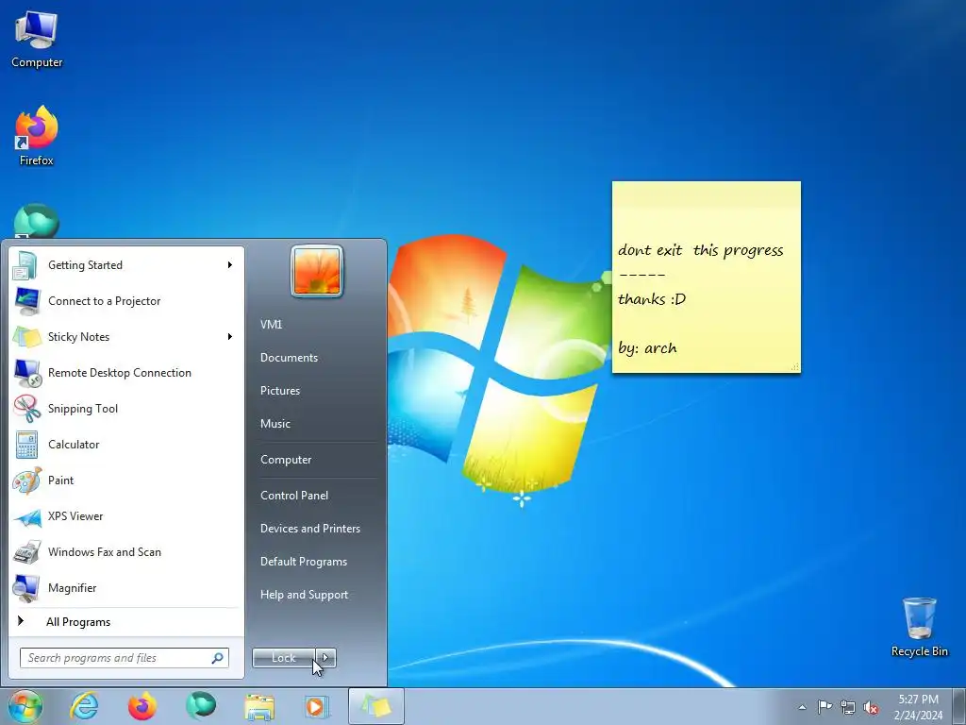Image resolution: width=966 pixels, height=725 pixels.
Task: Open Internet Explorer from taskbar
Action: [x=84, y=706]
